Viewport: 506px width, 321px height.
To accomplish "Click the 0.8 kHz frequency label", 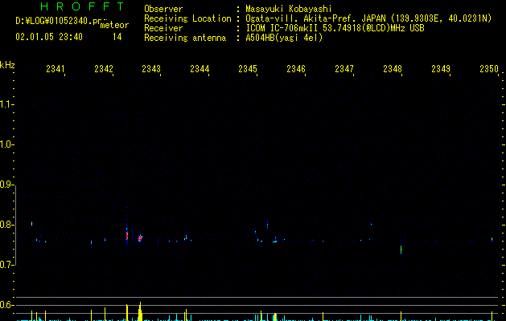I will click(x=6, y=225).
